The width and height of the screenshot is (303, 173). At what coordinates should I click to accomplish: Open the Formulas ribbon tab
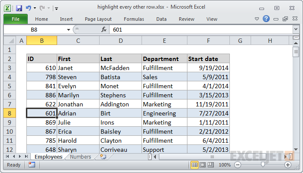134,19
